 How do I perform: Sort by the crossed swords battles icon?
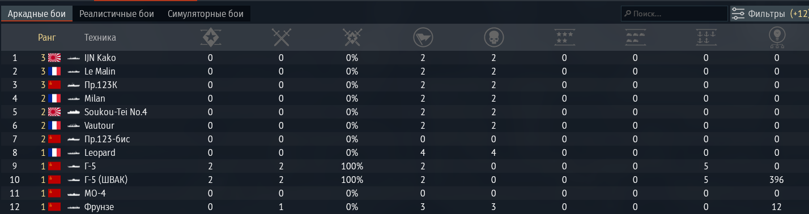281,38
